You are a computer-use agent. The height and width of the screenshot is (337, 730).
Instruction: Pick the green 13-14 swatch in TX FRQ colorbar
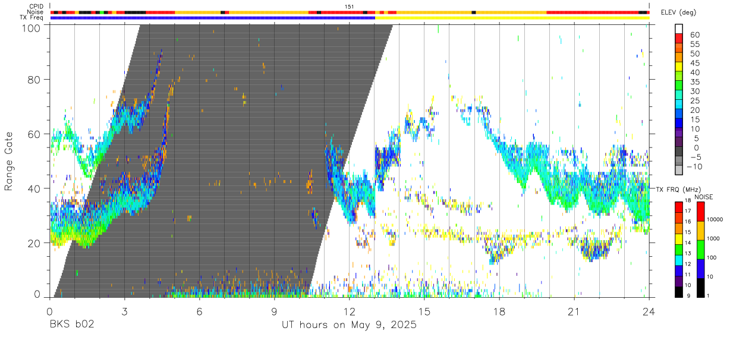tap(679, 250)
